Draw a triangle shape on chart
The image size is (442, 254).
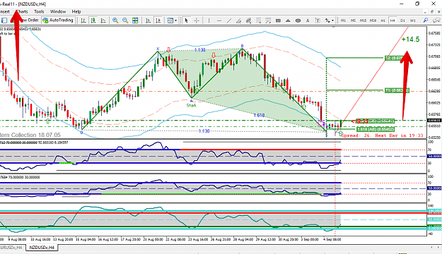288,20
